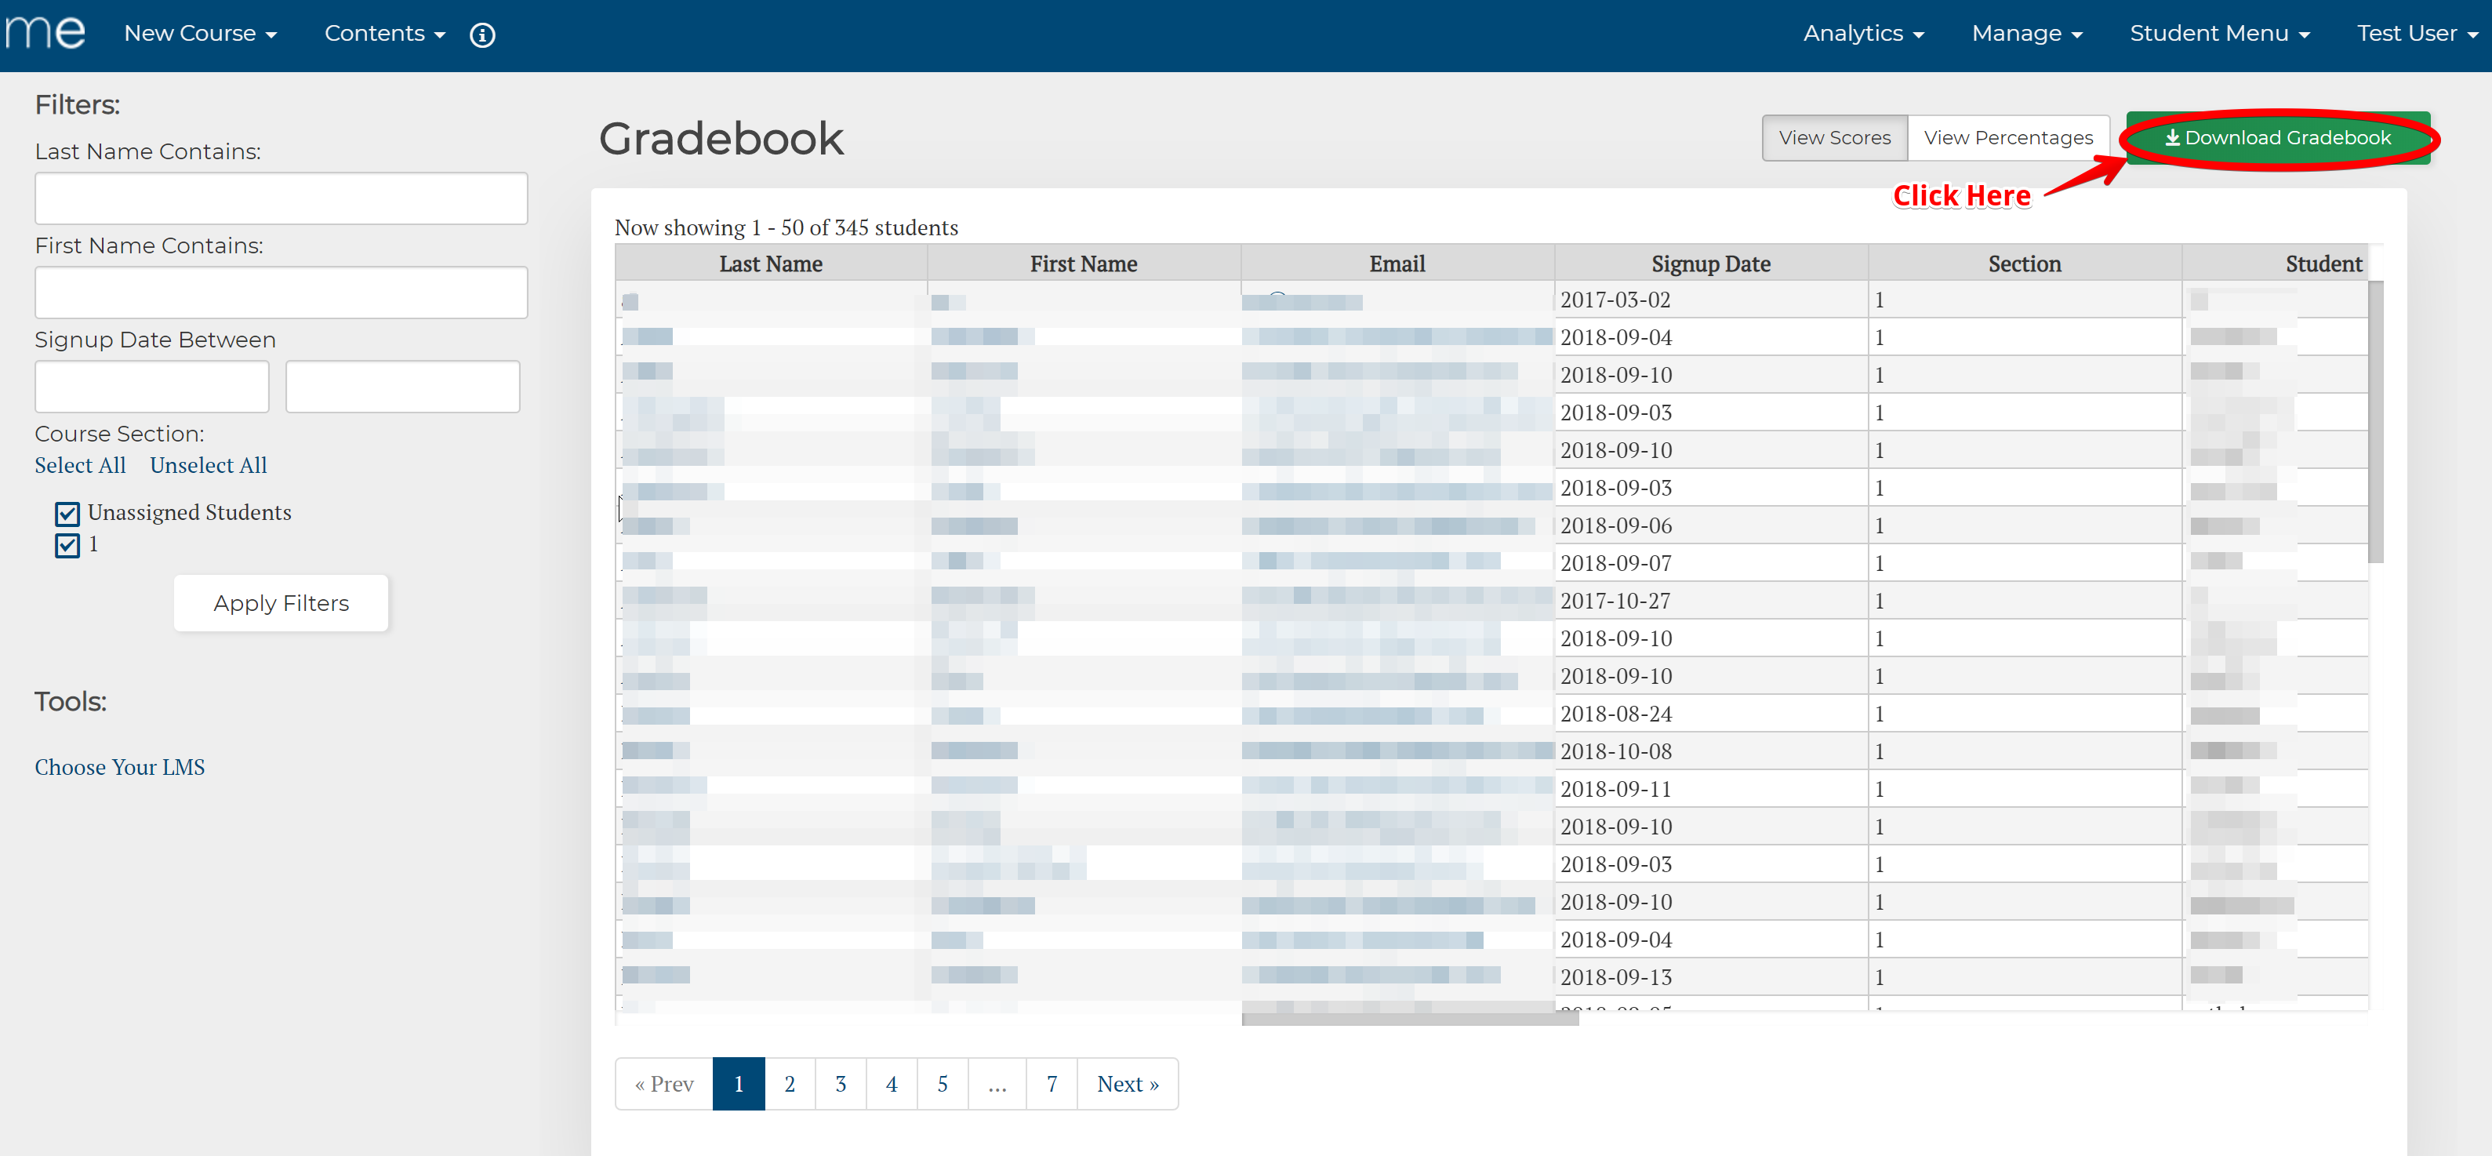Expand the Contents menu
2492x1156 pixels.
pyautogui.click(x=384, y=34)
